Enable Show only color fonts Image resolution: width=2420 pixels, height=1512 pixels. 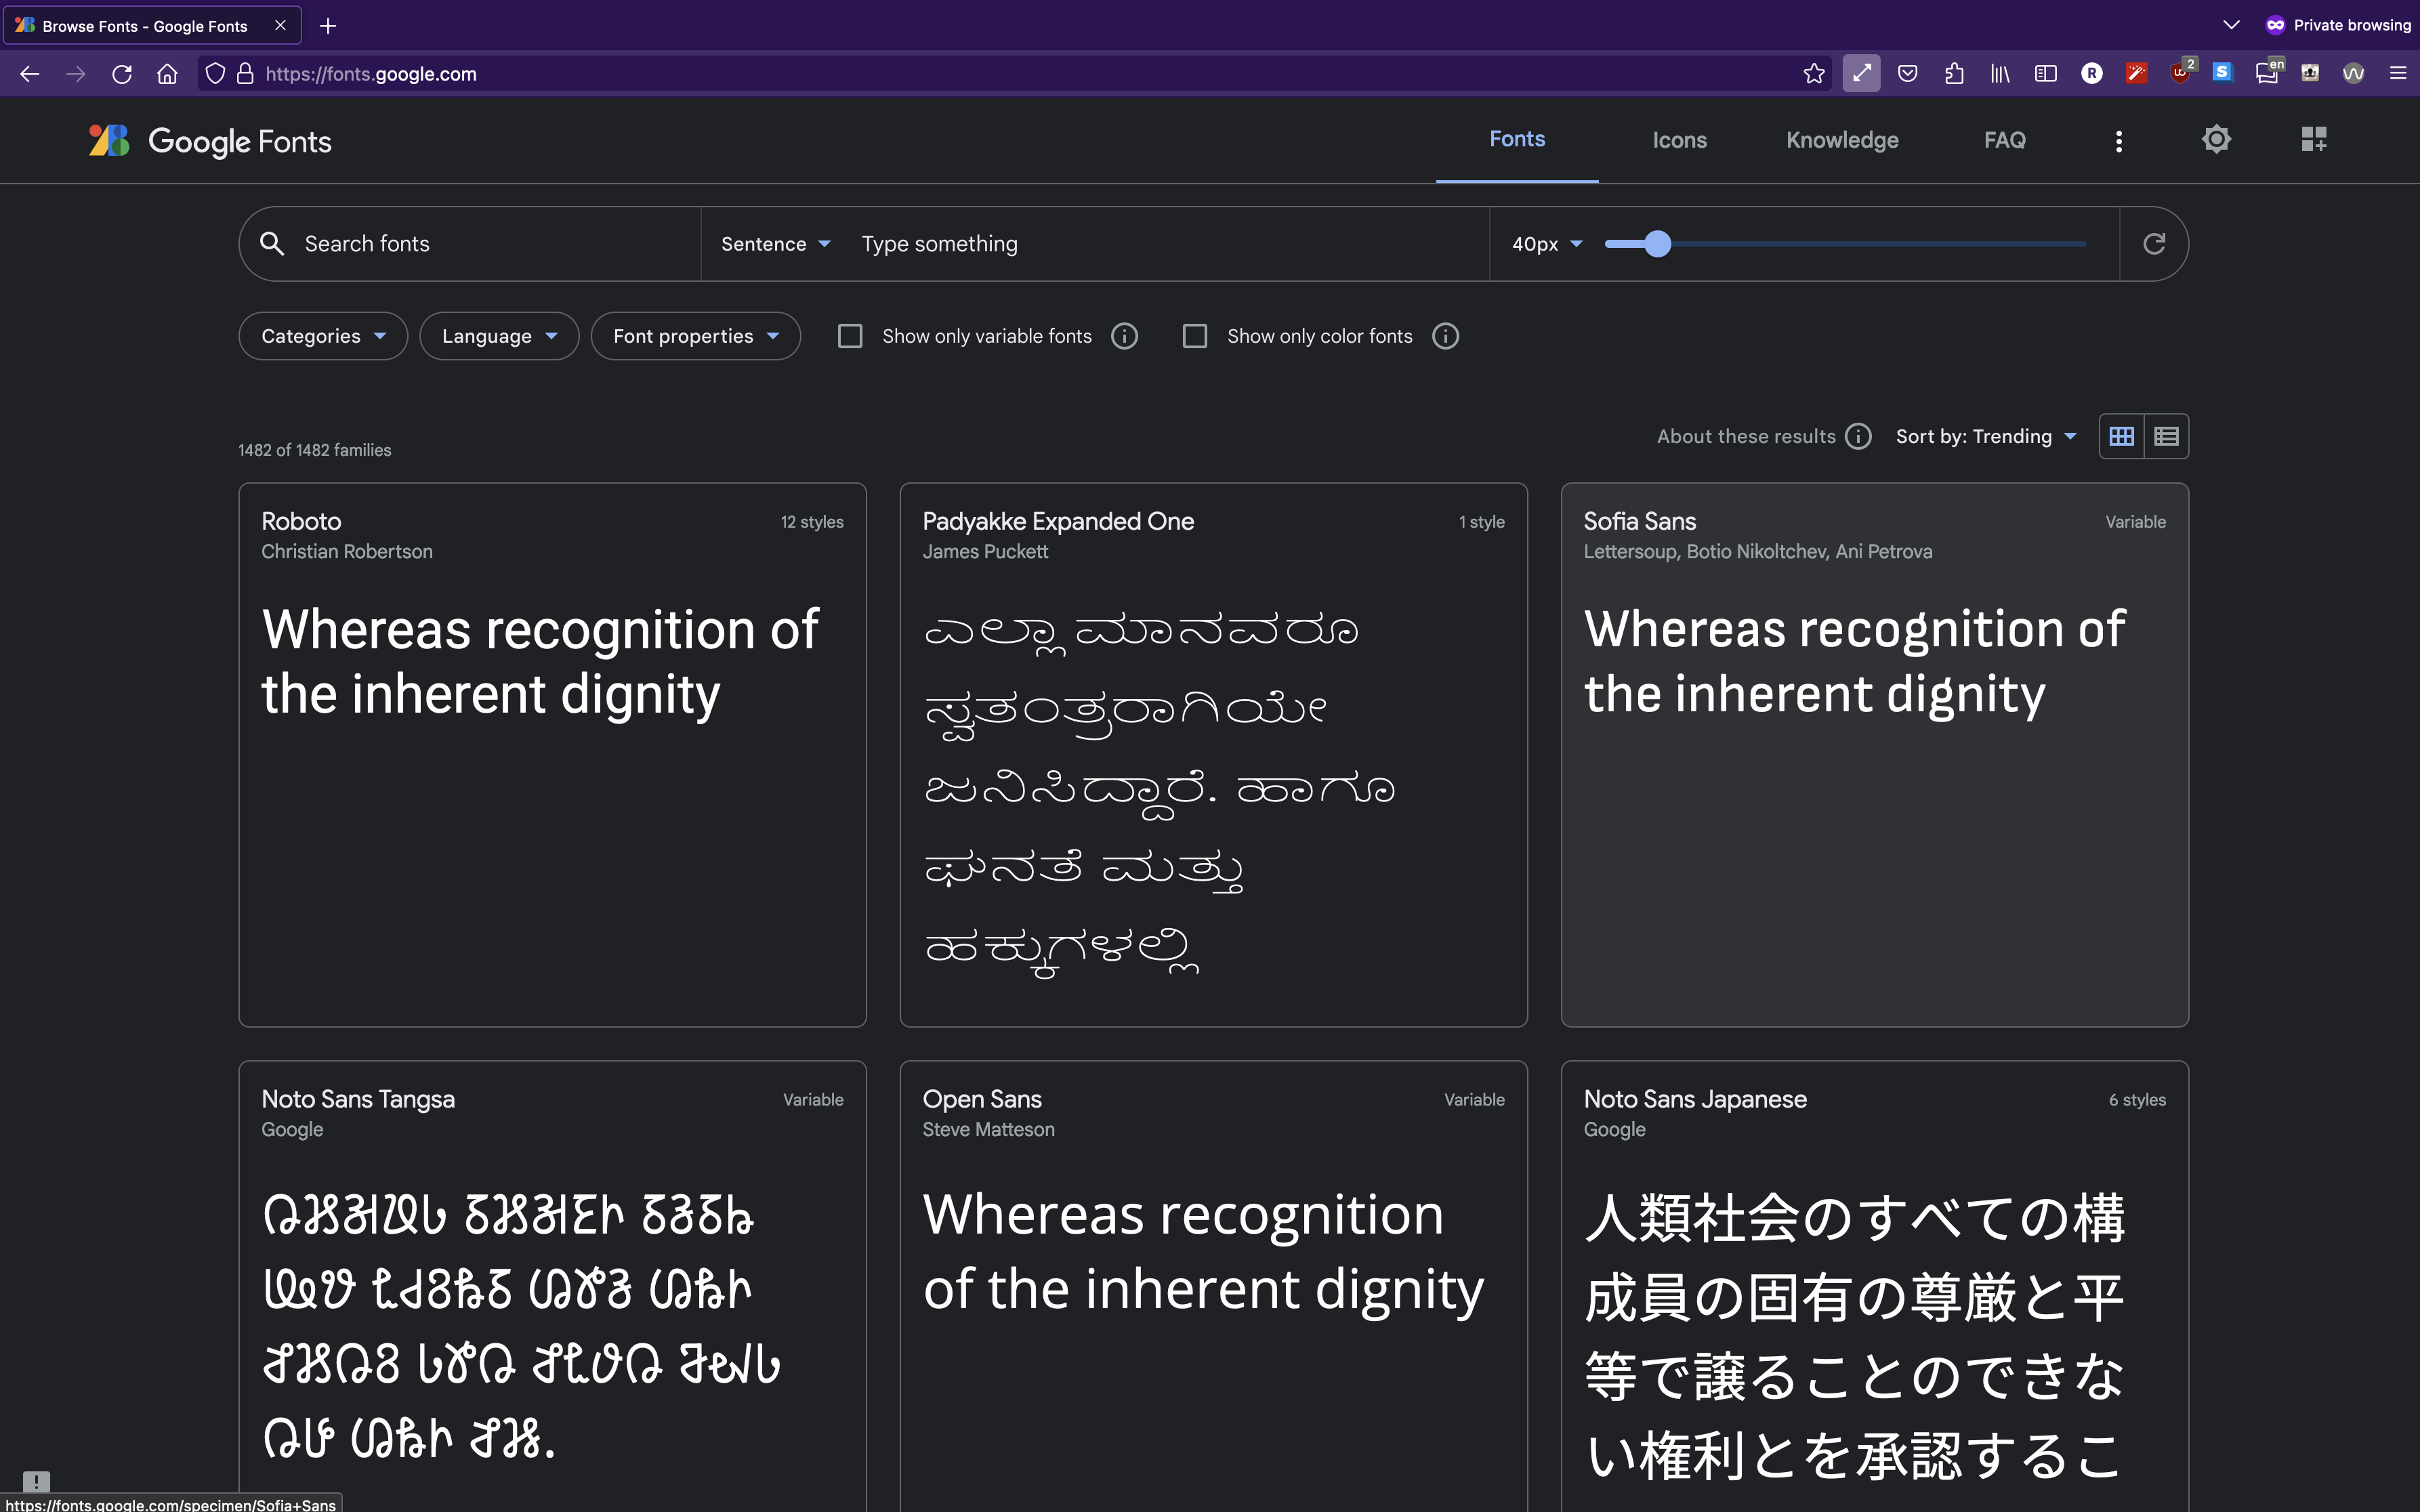[1195, 336]
